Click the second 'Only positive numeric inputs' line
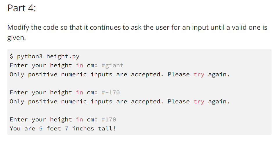The height and width of the screenshot is (145, 274). [x=120, y=102]
